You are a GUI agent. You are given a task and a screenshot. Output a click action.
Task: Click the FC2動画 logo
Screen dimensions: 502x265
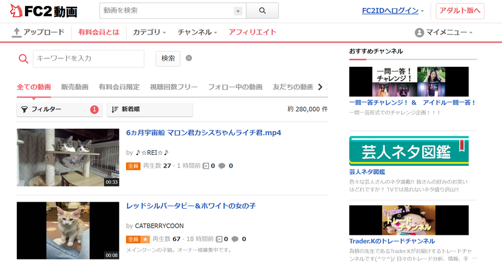point(44,11)
